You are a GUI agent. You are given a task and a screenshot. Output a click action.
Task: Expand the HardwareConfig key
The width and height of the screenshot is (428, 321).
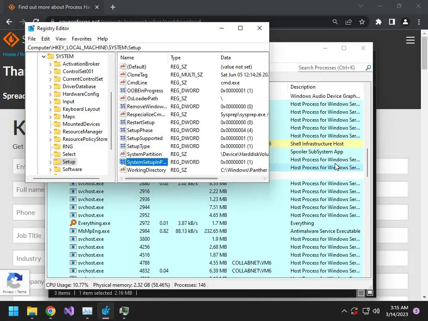tap(50, 94)
